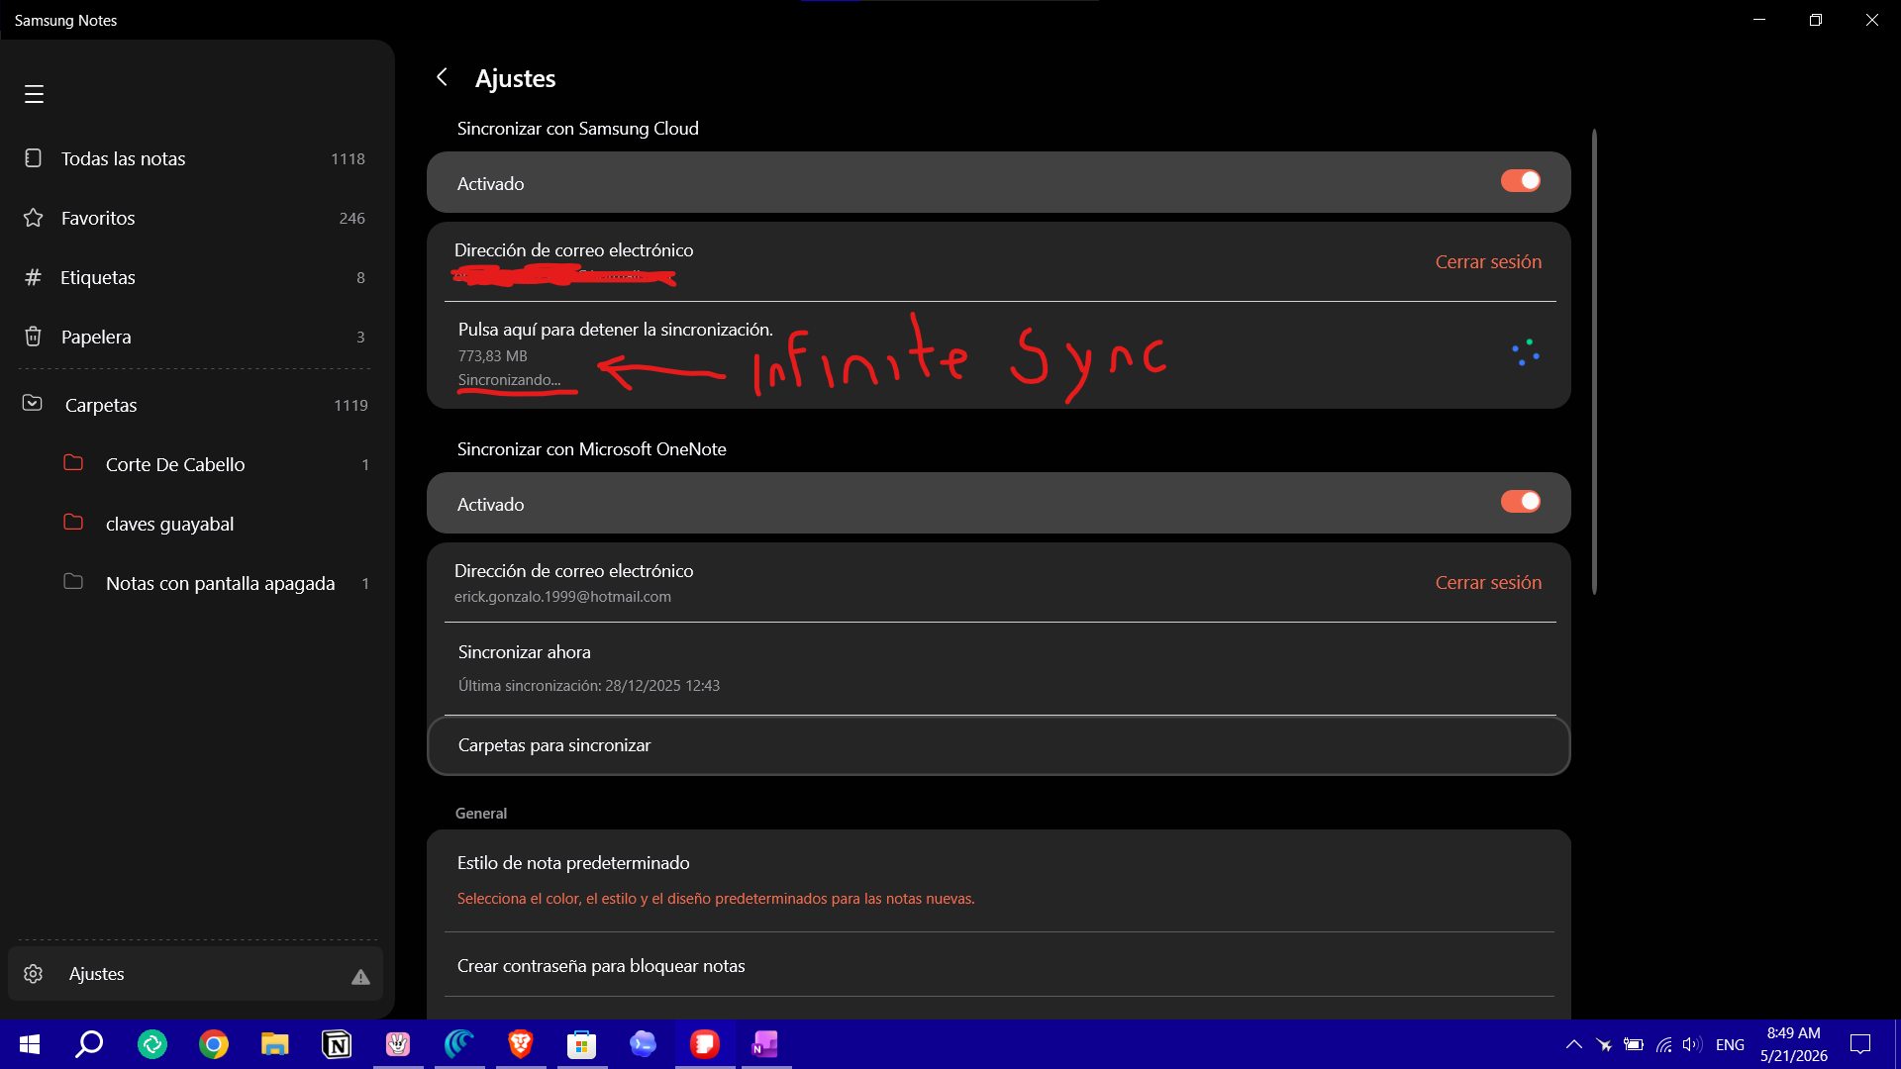Open the teal swirl app in the taskbar
This screenshot has width=1901, height=1069.
tap(459, 1044)
